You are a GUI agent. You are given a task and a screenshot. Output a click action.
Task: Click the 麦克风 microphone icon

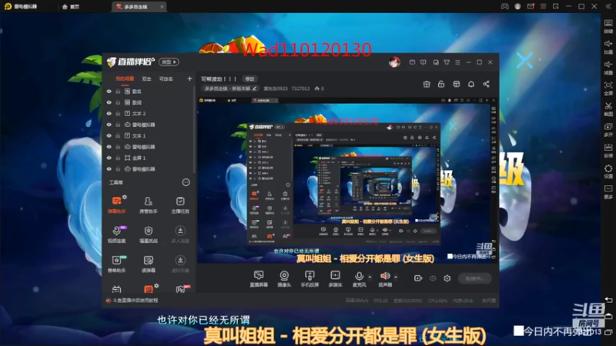[359, 276]
